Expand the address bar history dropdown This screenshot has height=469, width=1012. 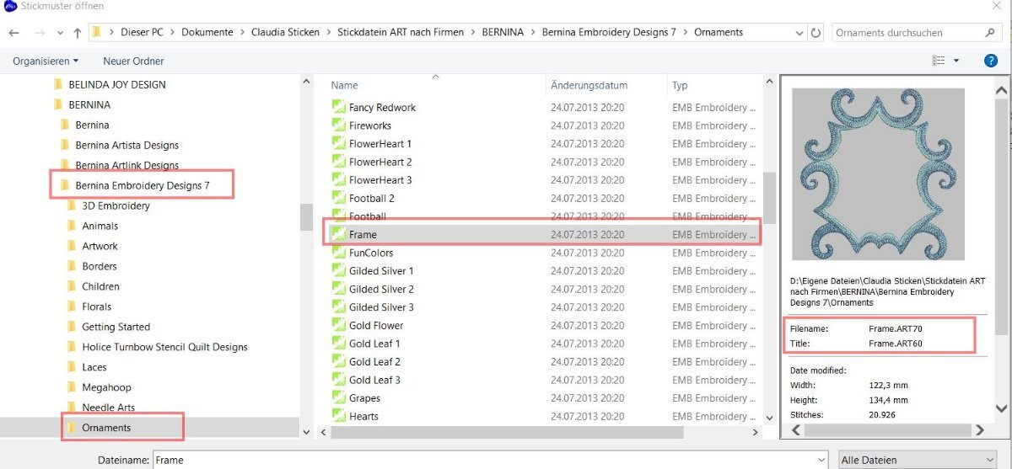coord(799,33)
